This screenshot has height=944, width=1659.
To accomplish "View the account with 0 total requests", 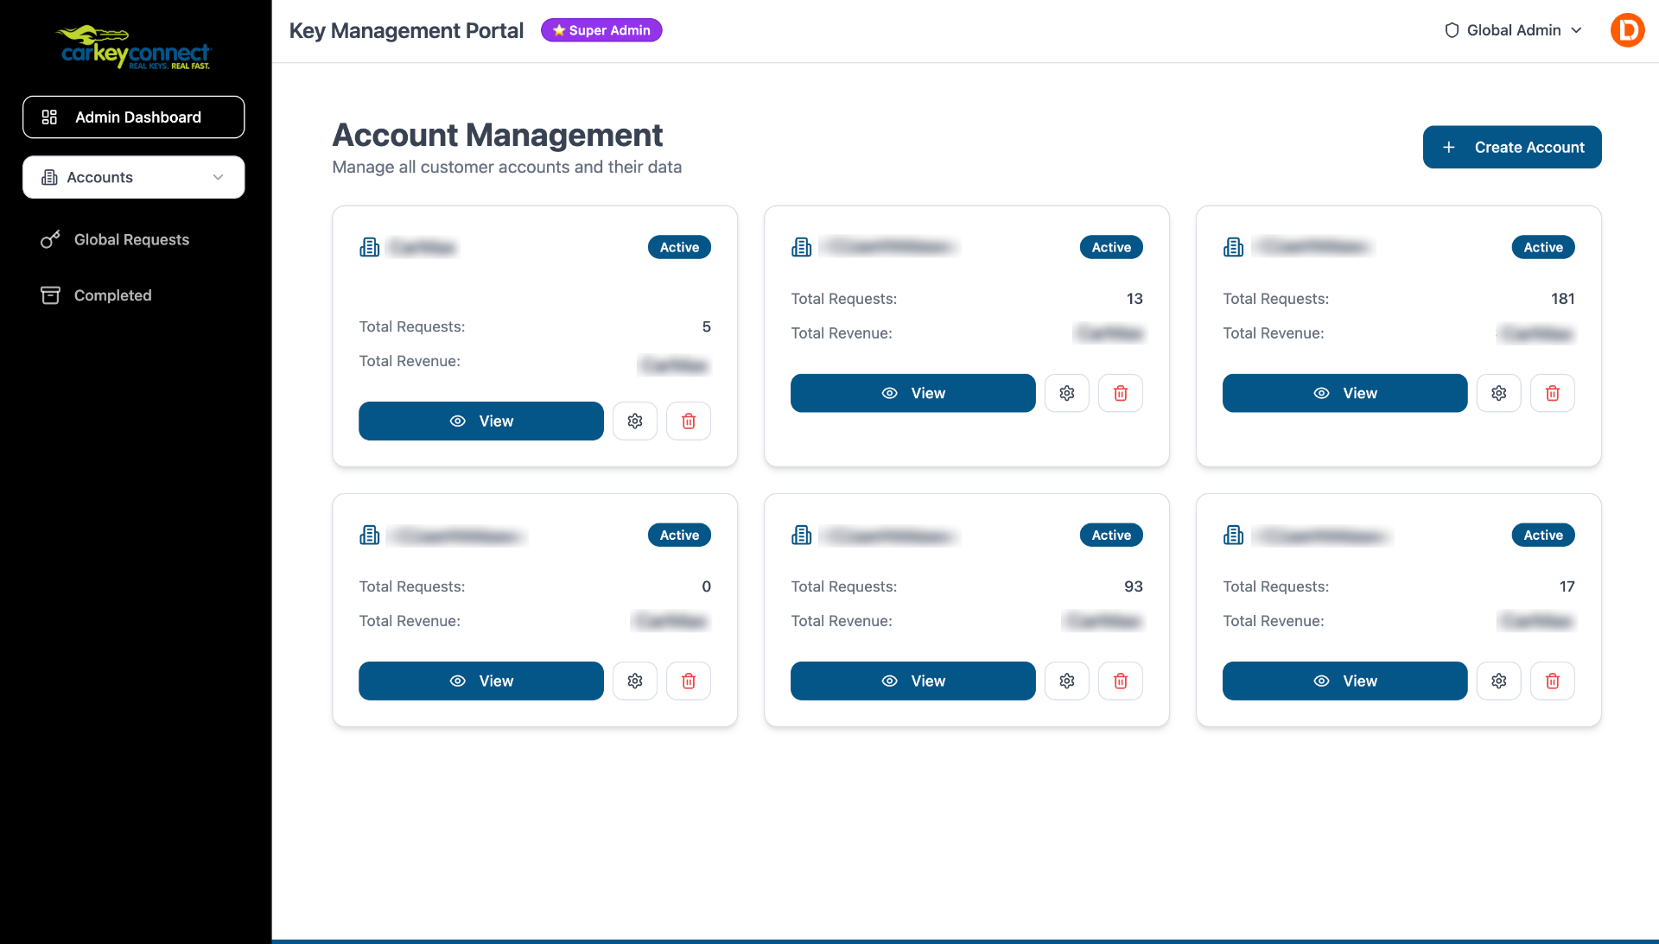I will (481, 681).
